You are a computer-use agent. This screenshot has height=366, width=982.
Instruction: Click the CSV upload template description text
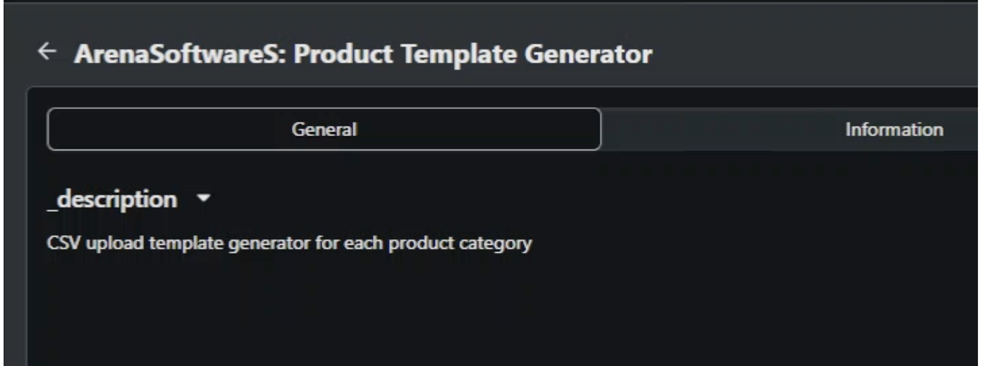pyautogui.click(x=289, y=243)
